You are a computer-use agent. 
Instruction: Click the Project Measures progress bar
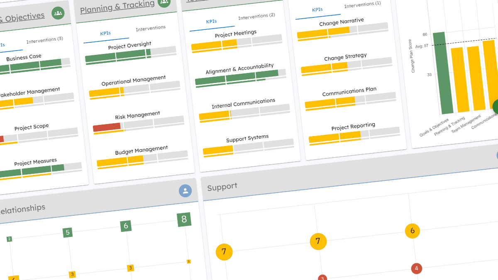[x=41, y=172]
